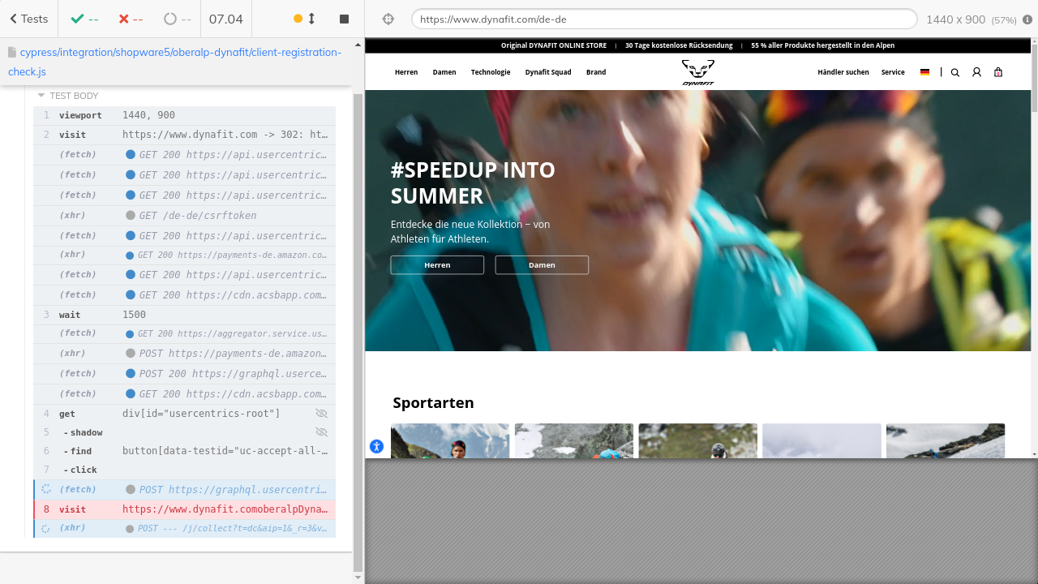The width and height of the screenshot is (1038, 584).
Task: Open the Technologie navigation menu
Action: point(491,72)
